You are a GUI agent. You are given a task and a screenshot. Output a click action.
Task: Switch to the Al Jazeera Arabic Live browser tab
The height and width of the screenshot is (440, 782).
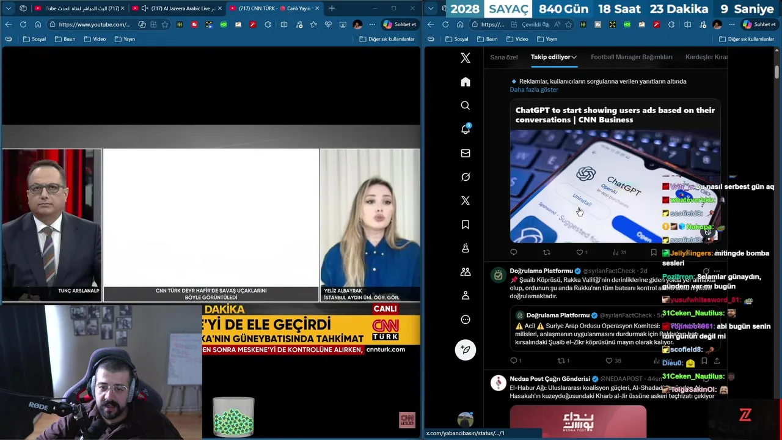coord(177,9)
